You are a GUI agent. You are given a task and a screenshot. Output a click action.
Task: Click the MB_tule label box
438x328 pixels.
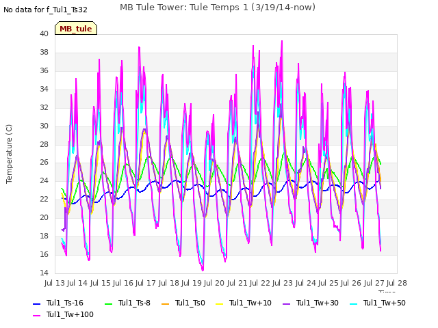click(x=76, y=28)
